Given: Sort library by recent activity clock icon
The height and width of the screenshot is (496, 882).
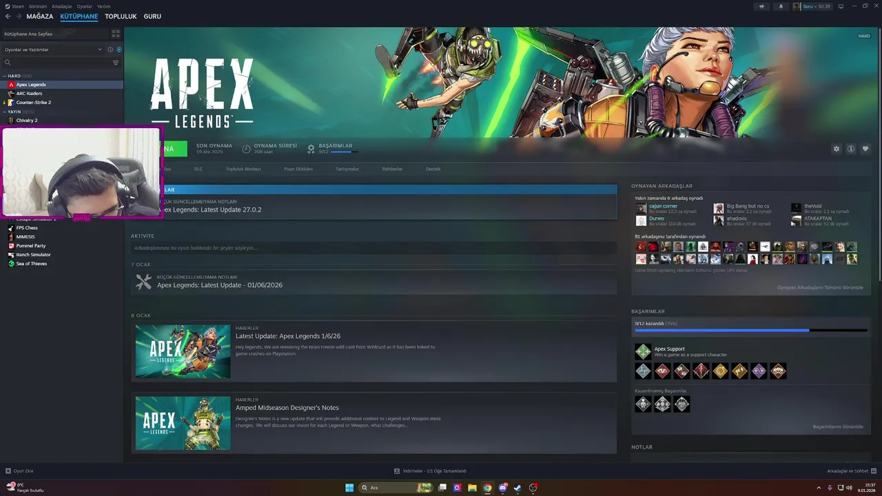Looking at the screenshot, I should point(110,50).
